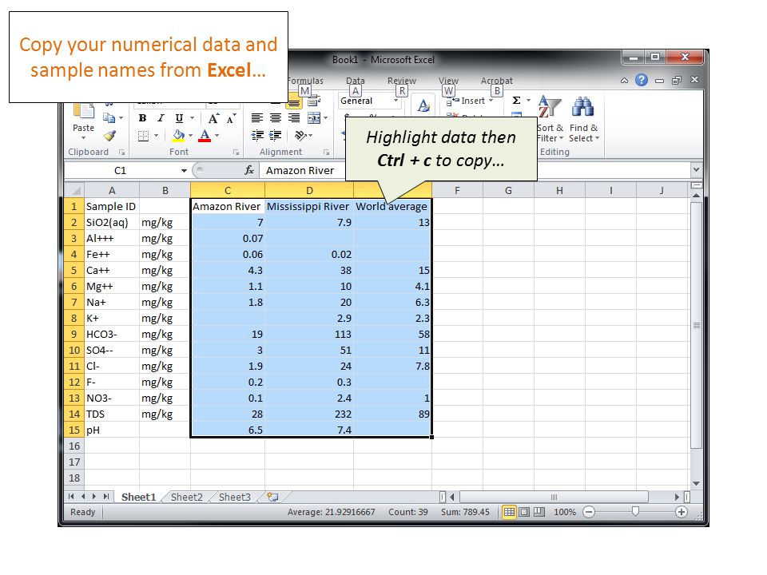Decrease indent in Alignment group
767x575 pixels.
(256, 136)
